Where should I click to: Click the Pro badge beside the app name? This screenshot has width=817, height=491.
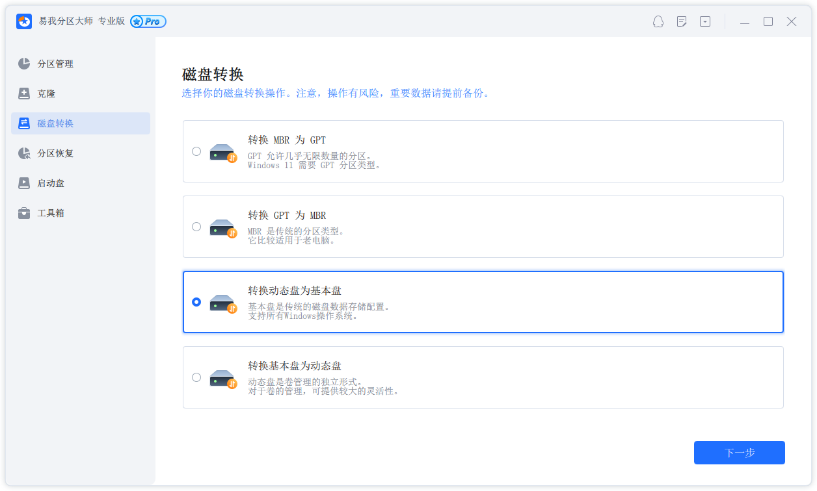point(148,21)
